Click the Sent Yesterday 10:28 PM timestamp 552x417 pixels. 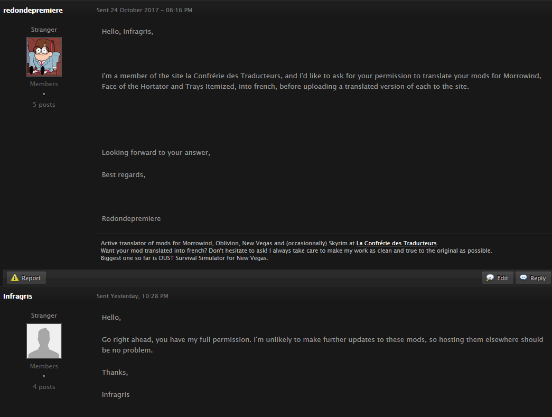coord(133,296)
